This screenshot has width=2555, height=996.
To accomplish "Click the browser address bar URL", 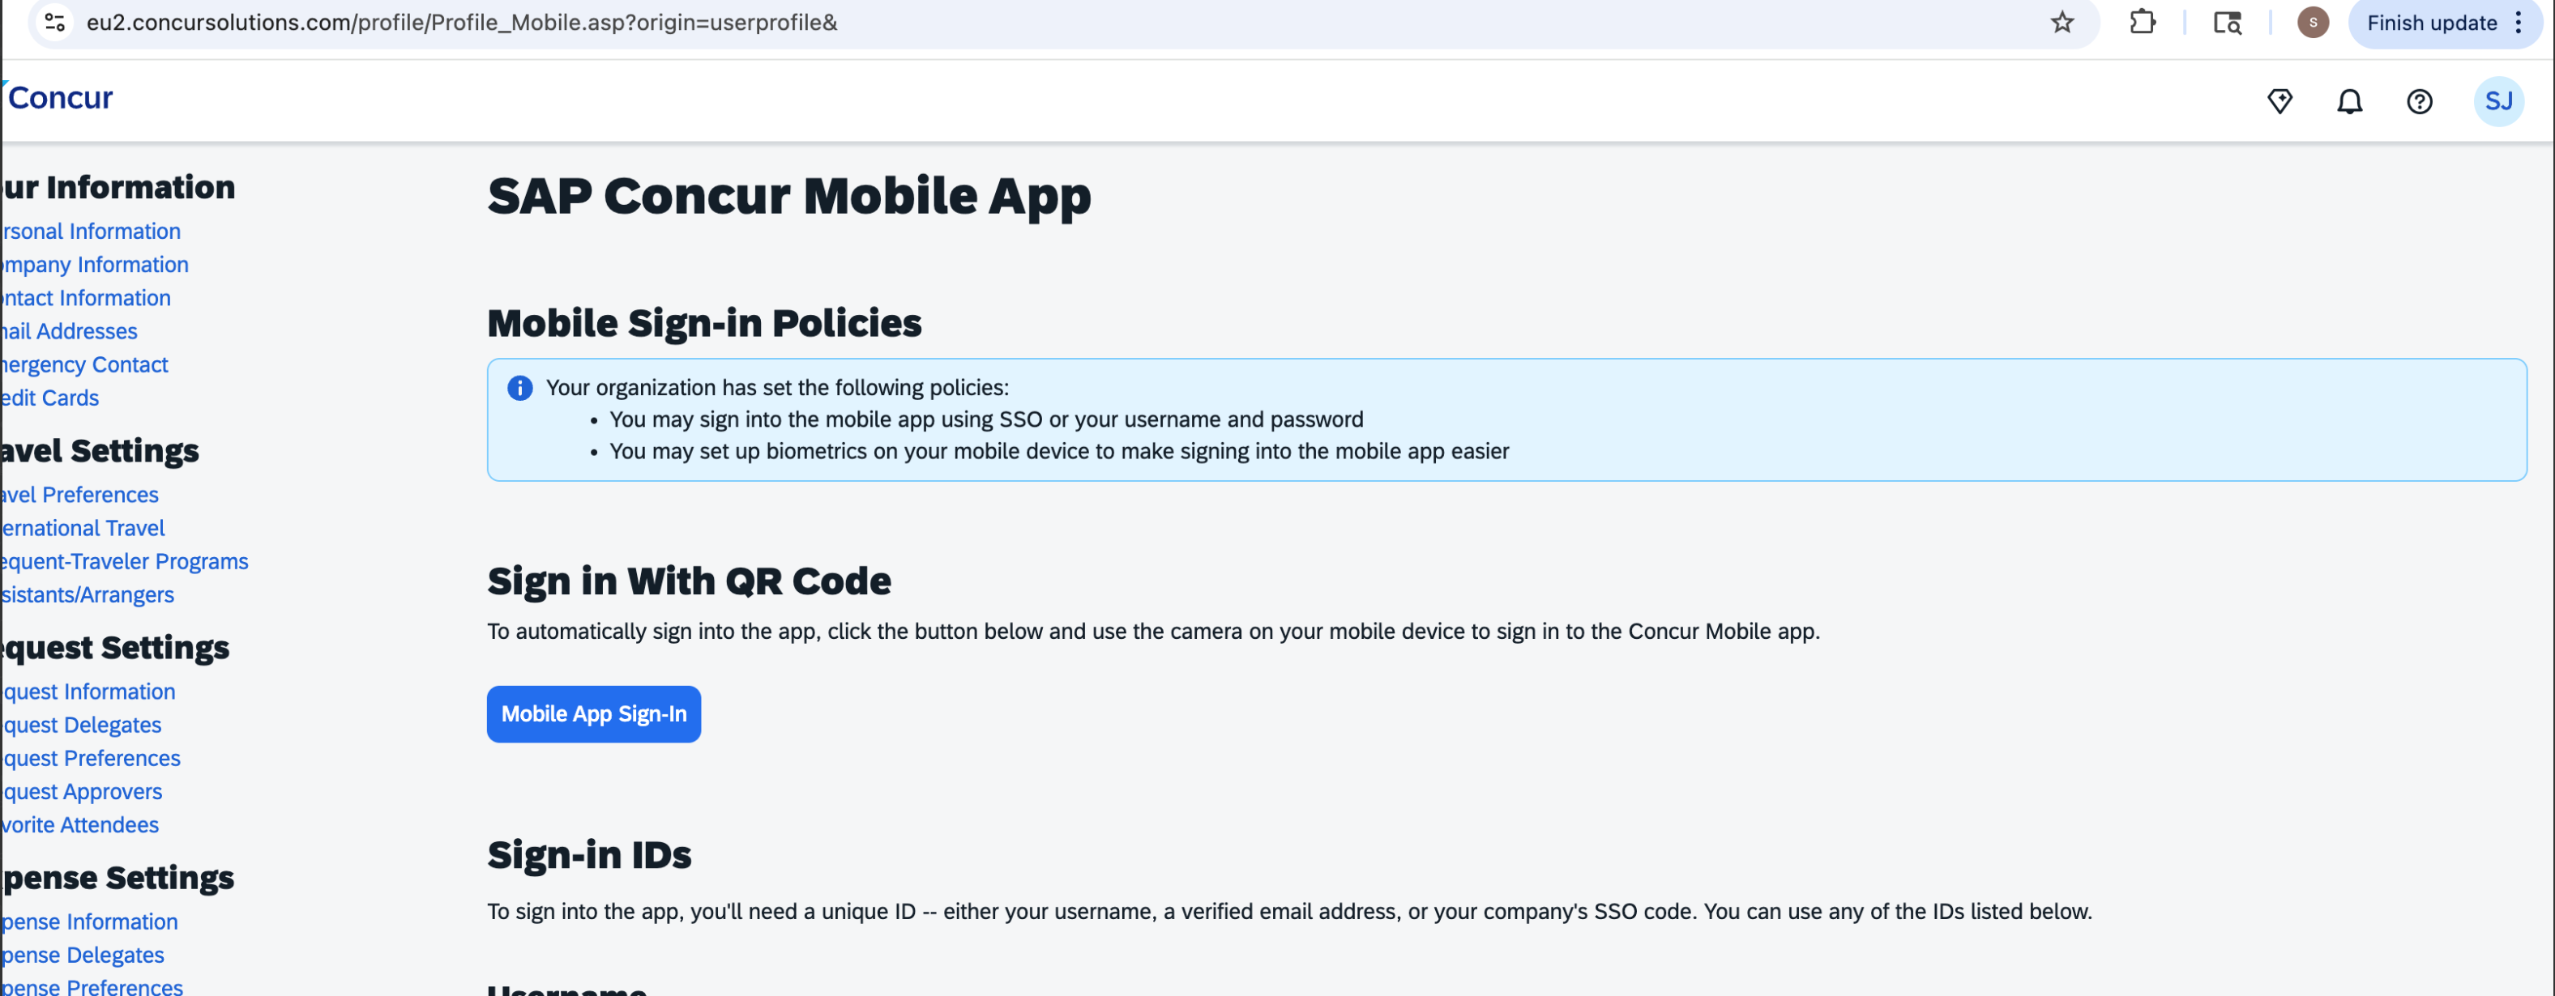I will pos(462,22).
